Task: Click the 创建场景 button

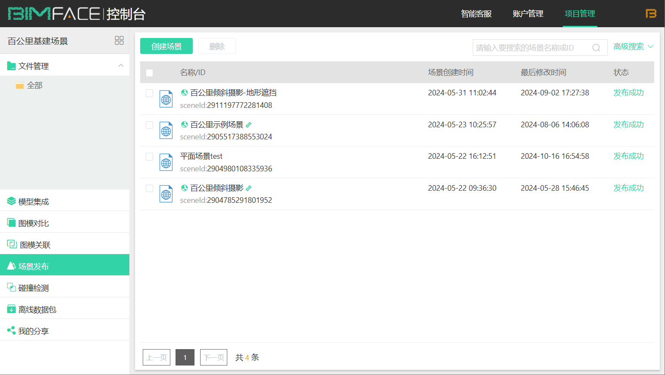Action: coord(166,46)
